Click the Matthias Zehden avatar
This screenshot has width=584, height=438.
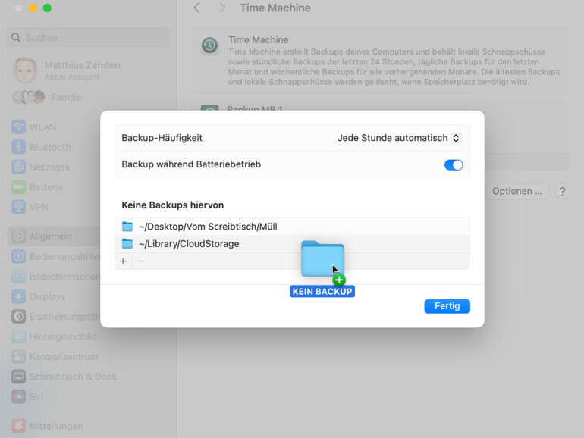[25, 70]
